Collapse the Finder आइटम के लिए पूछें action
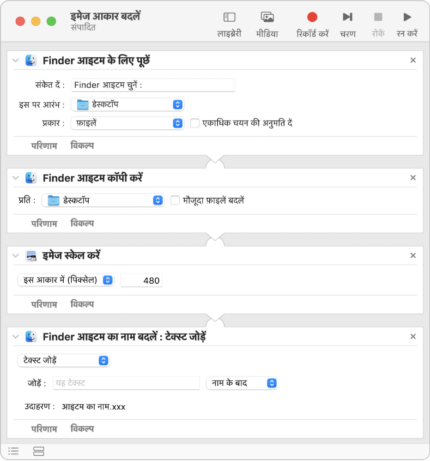 [16, 61]
